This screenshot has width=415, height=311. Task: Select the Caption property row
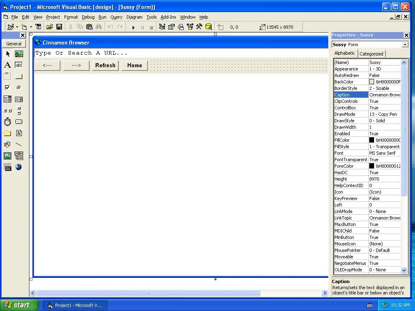(367, 95)
